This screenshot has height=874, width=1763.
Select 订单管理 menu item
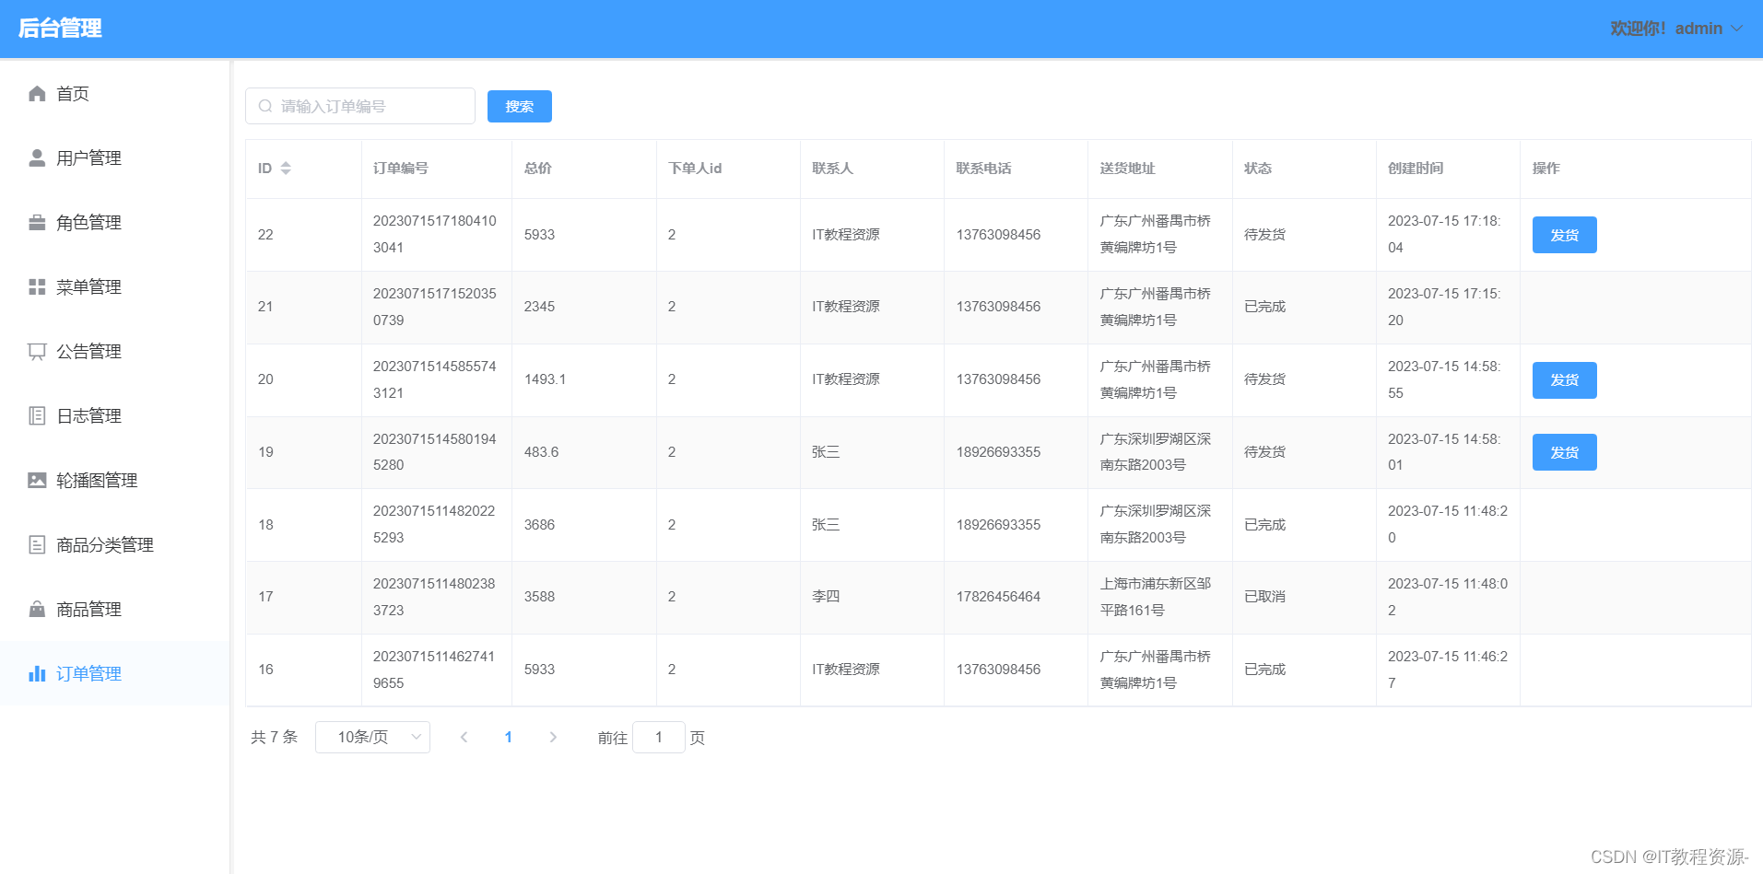point(114,674)
